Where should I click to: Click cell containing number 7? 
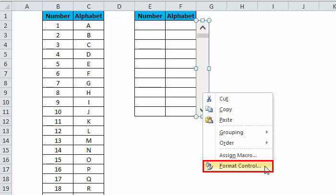pyautogui.click(x=58, y=83)
